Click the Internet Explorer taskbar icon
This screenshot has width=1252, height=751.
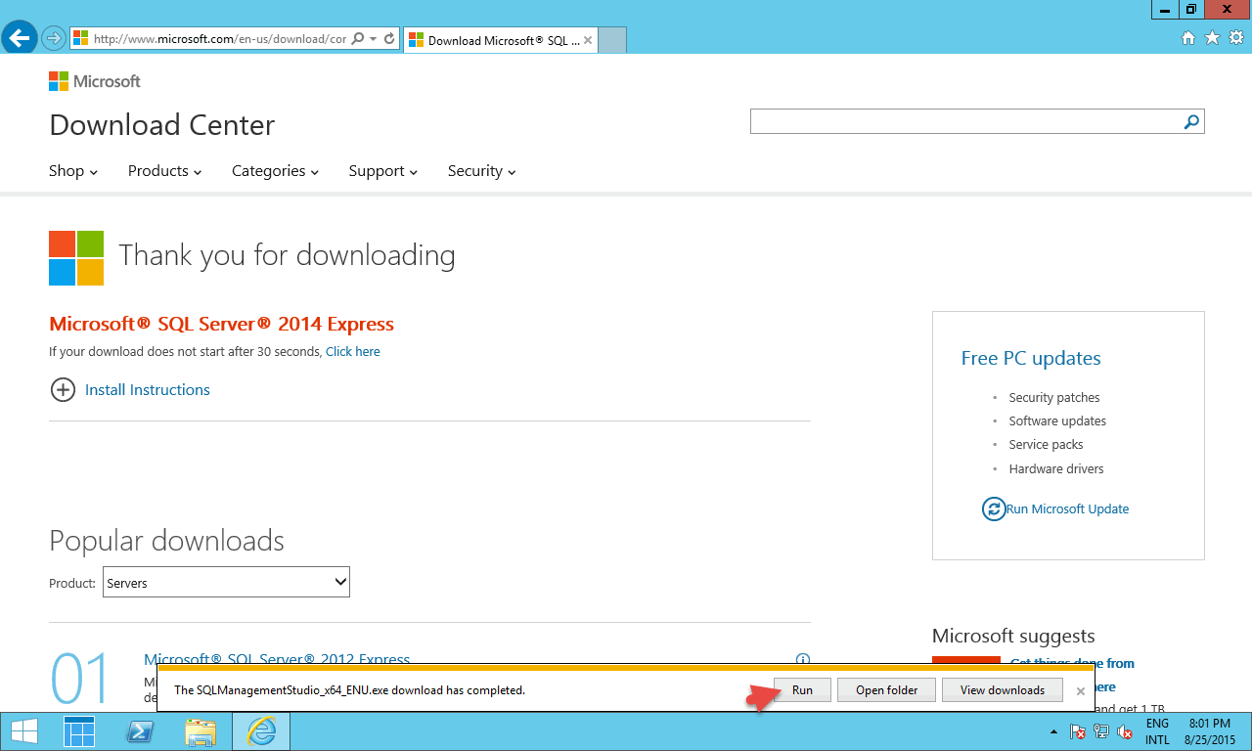point(261,731)
